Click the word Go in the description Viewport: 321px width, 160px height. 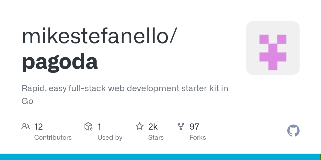click(27, 101)
